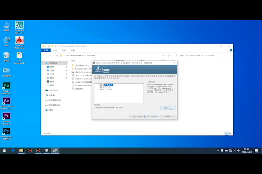Open the Windows Start menu
Viewport: 262px width, 174px height.
coord(4,150)
